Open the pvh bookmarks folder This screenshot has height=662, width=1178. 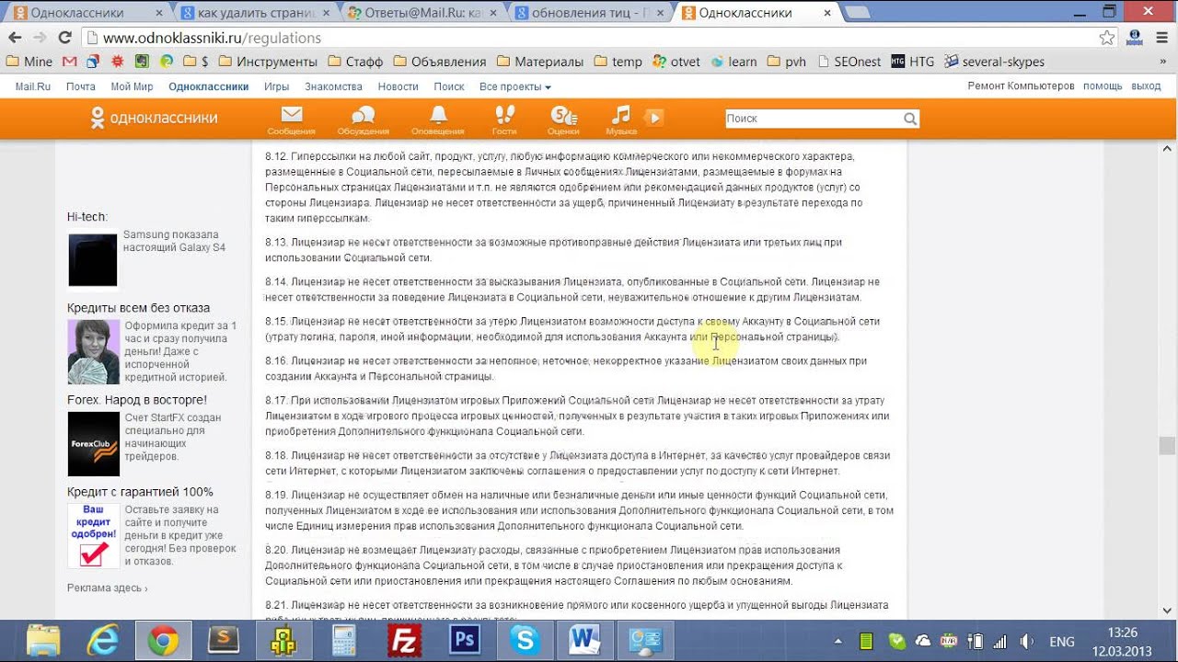click(787, 62)
